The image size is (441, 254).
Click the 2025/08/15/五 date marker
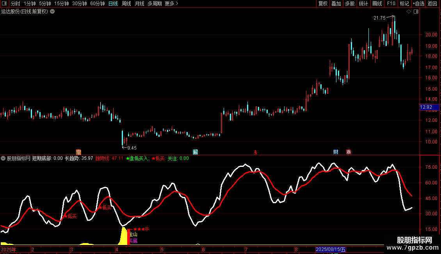pyautogui.click(x=331, y=249)
